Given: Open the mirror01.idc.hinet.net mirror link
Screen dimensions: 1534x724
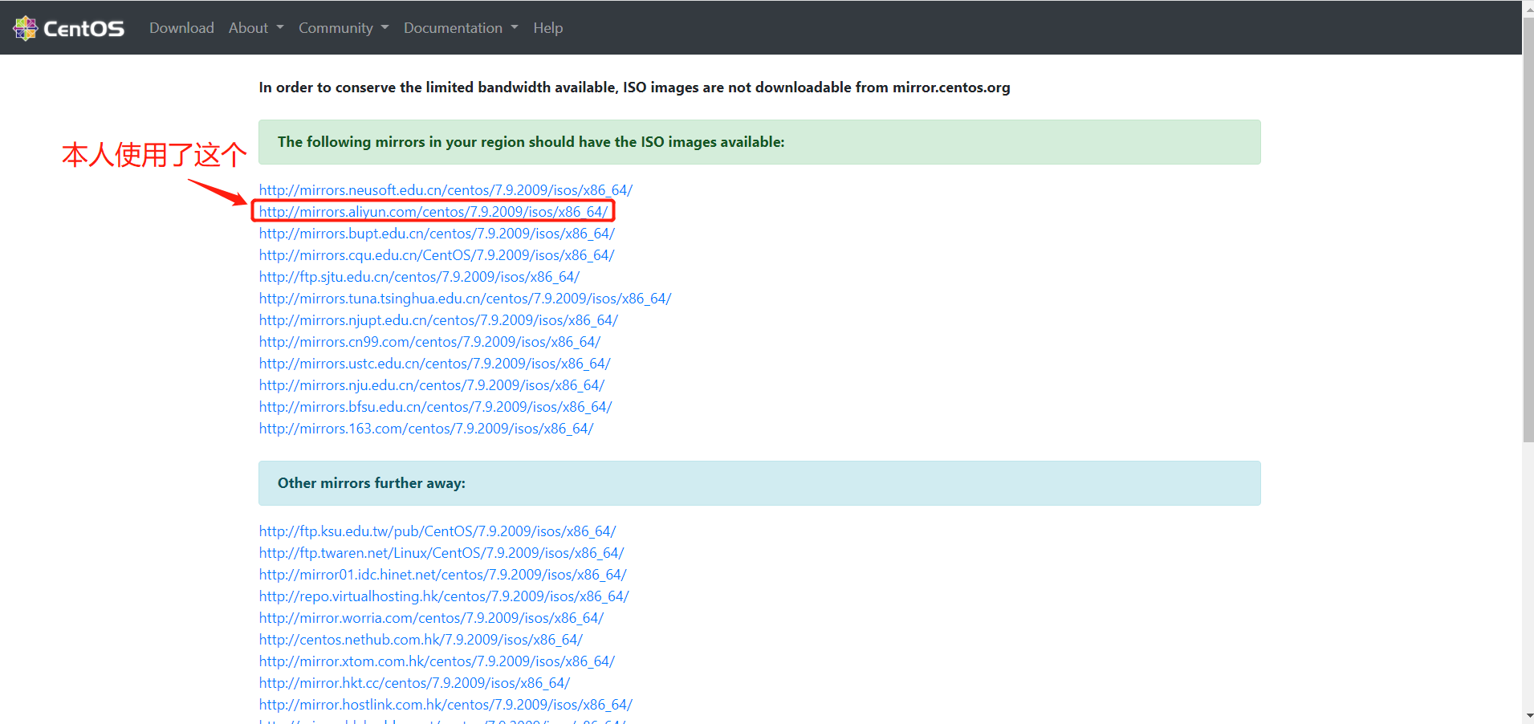Looking at the screenshot, I should coord(442,575).
